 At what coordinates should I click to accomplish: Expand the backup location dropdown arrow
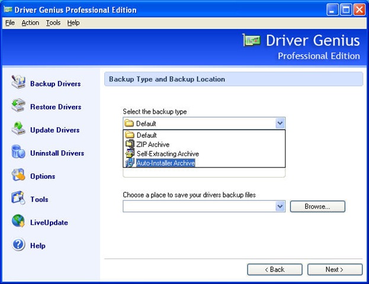pos(280,206)
